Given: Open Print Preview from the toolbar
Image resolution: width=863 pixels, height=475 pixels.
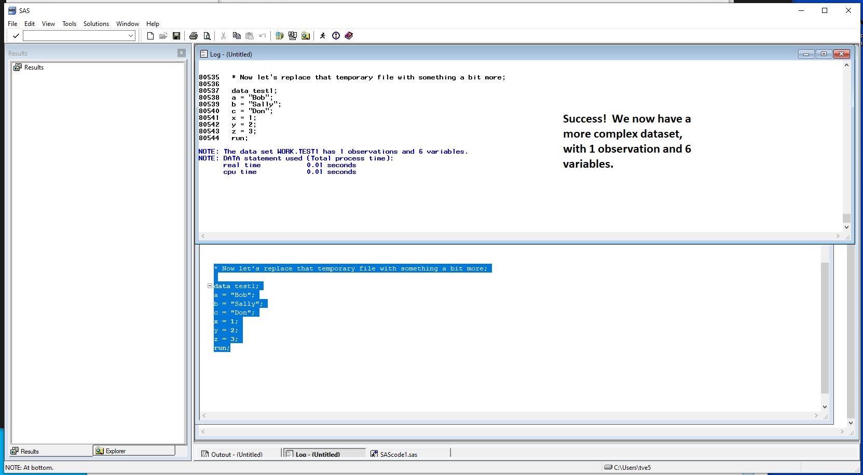Looking at the screenshot, I should tap(207, 36).
